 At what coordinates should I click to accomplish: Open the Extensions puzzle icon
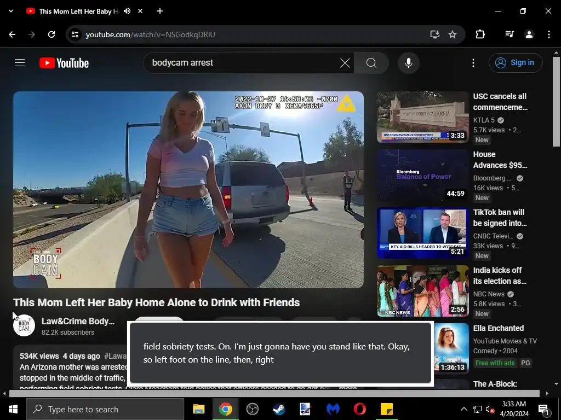[480, 34]
